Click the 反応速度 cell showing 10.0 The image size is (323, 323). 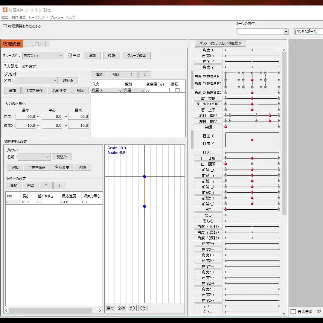pos(71,202)
